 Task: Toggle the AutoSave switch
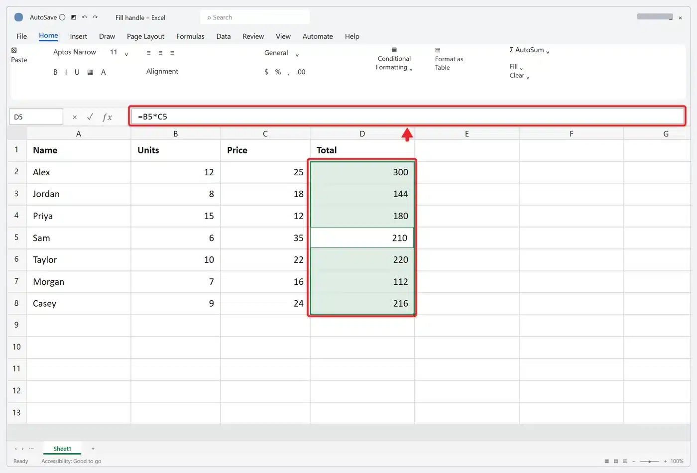(62, 17)
